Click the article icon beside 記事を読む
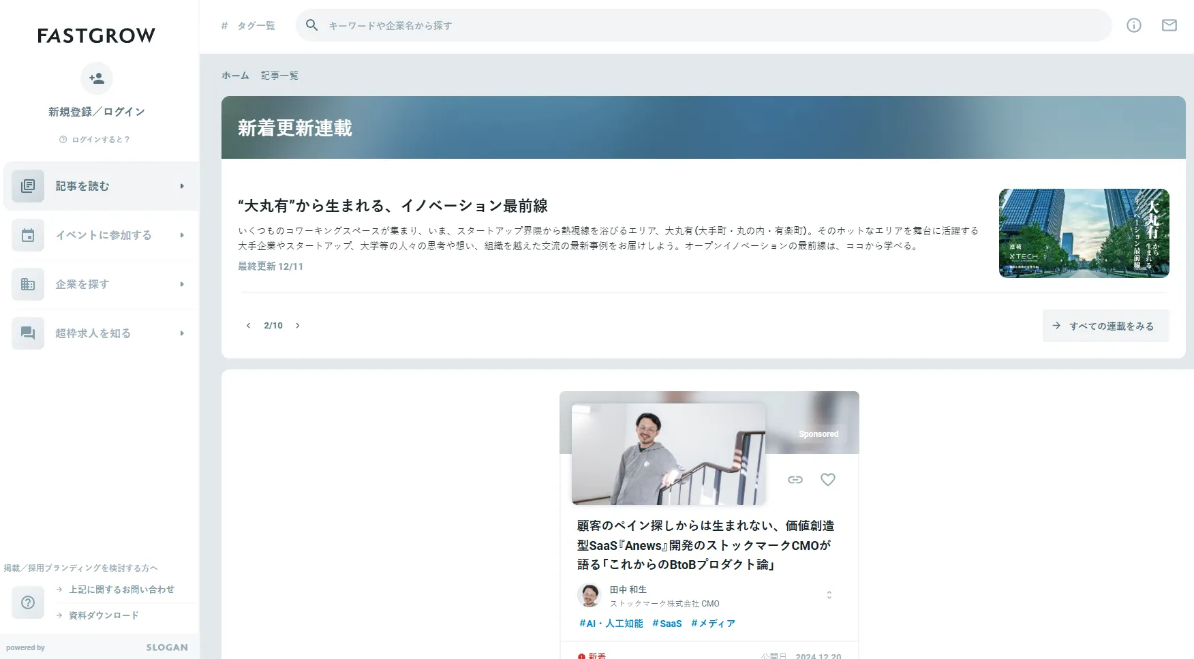Screen dimensions: 1194x659 28,186
